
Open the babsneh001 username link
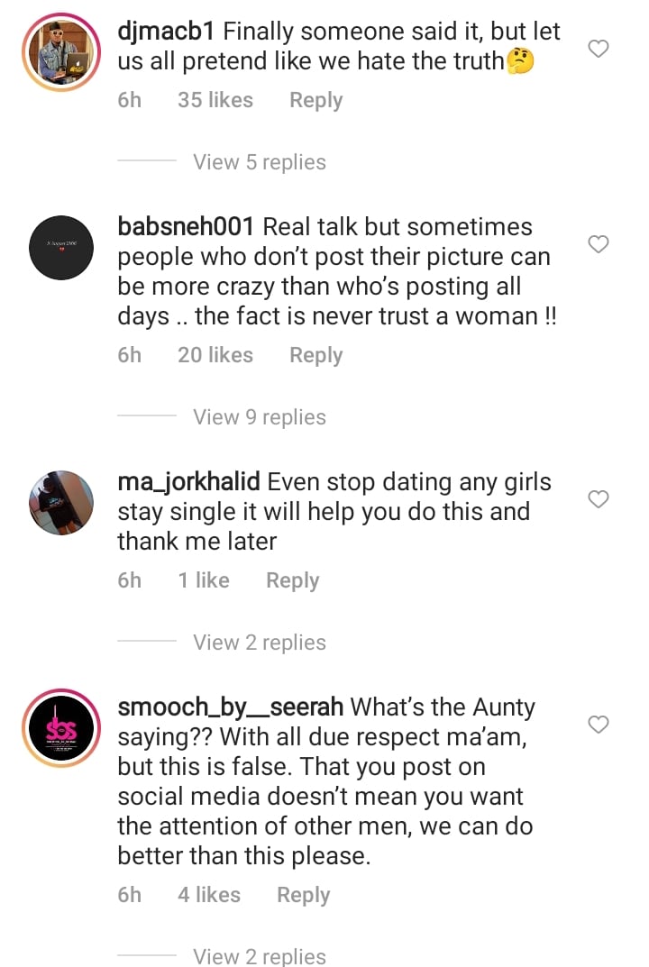point(186,227)
